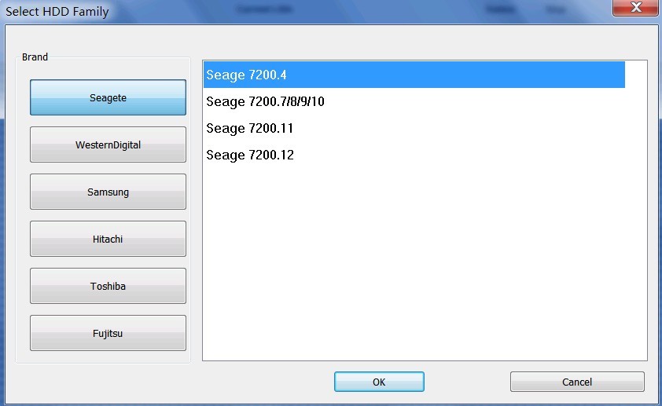Choose Seage 7200.11 in the family list
Viewport: 662px width, 406px height.
(414, 128)
